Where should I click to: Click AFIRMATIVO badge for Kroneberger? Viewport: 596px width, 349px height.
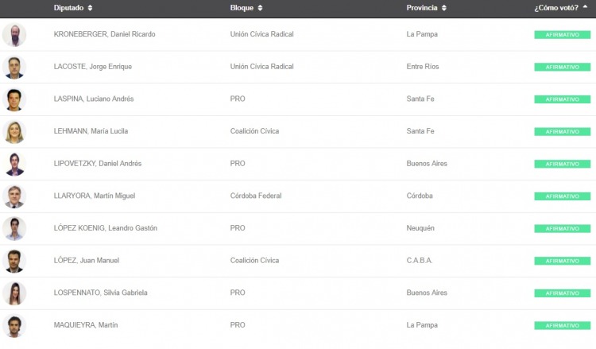tap(562, 35)
